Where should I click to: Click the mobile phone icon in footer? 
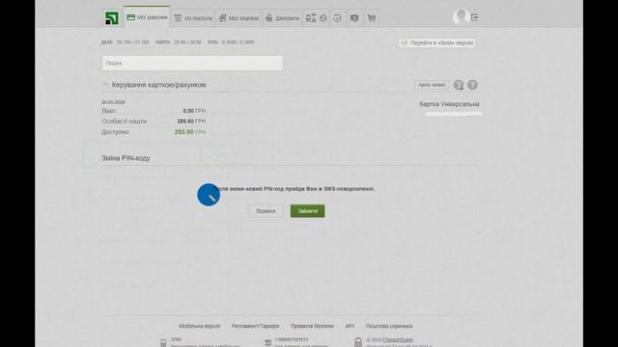click(x=163, y=343)
